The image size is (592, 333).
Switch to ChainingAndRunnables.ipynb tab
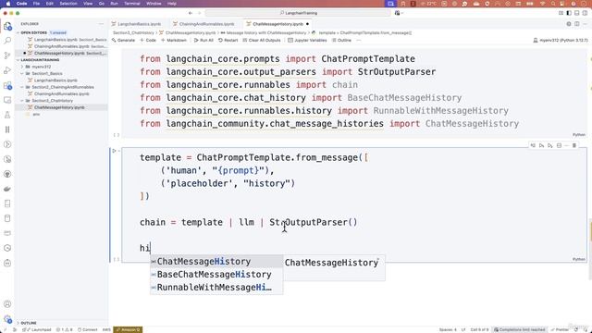coord(203,24)
